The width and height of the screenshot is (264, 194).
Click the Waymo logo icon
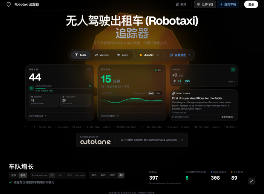click(x=96, y=55)
